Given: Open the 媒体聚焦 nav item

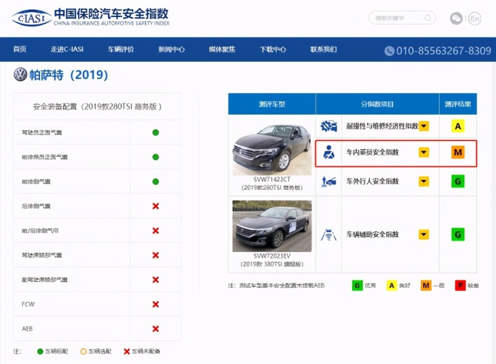Looking at the screenshot, I should 222,50.
